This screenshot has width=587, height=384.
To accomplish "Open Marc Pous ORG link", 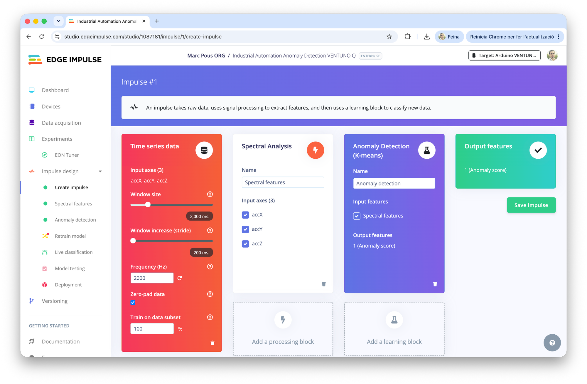I will (206, 56).
